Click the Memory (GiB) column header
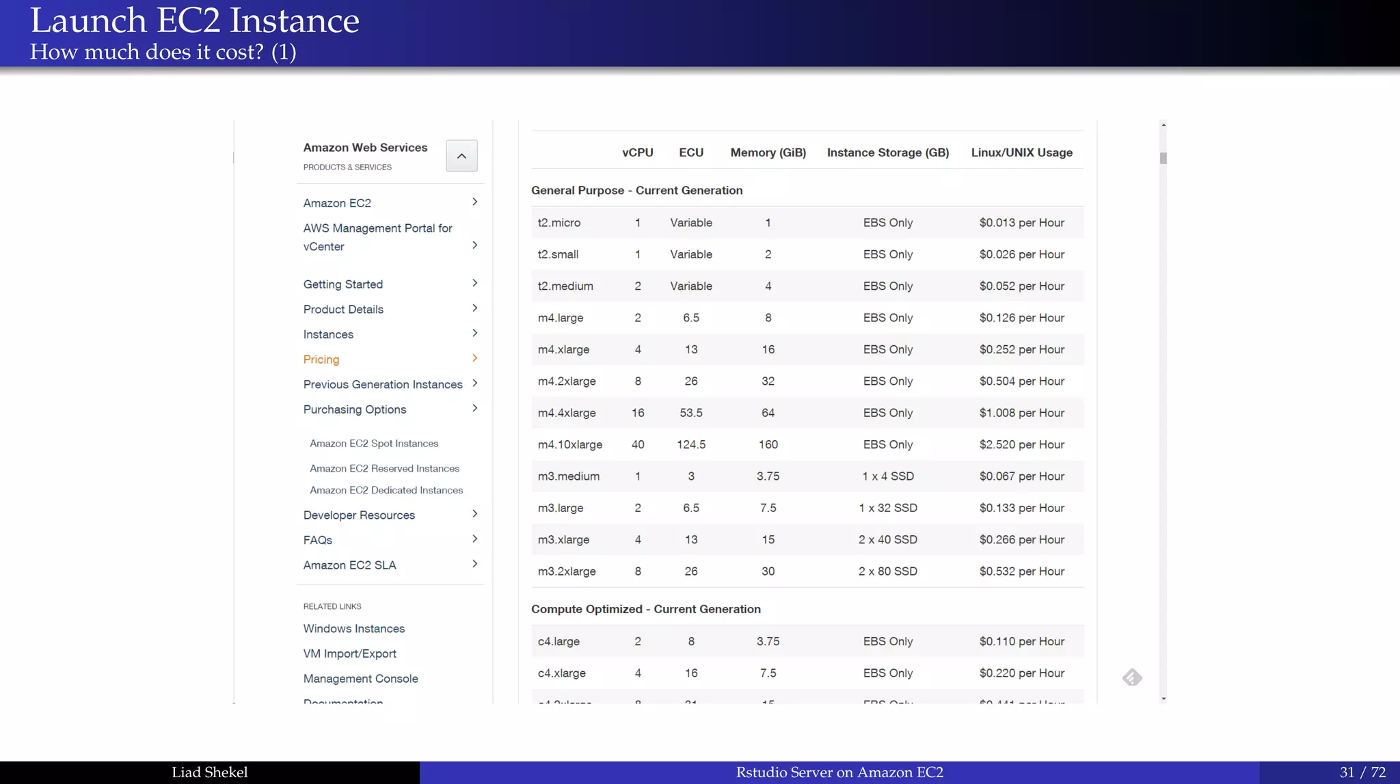1400x784 pixels. [x=768, y=152]
